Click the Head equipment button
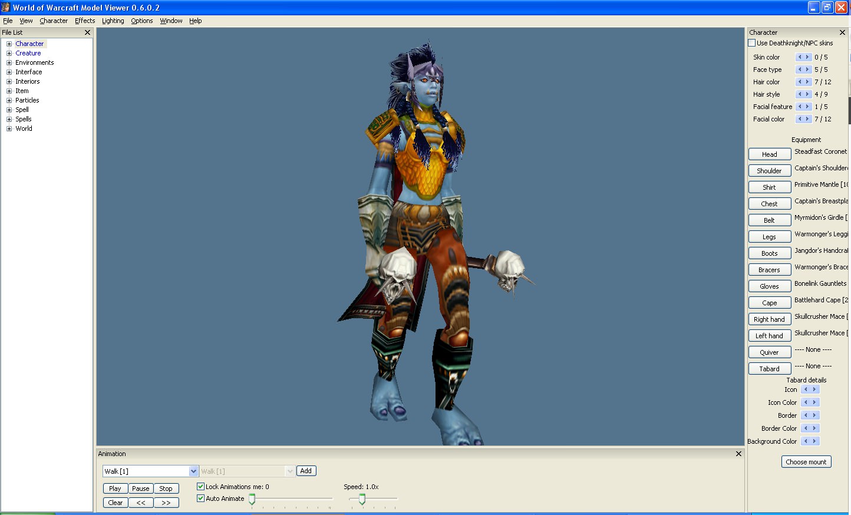The image size is (851, 515). (x=770, y=154)
